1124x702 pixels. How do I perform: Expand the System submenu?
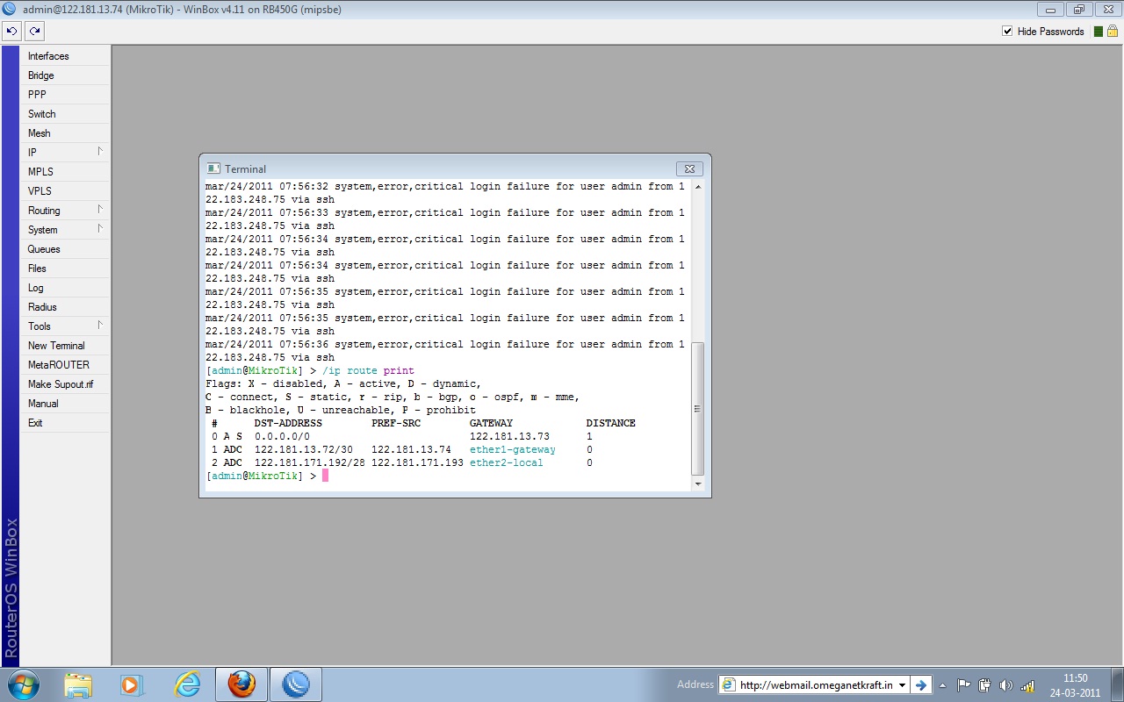coord(66,230)
